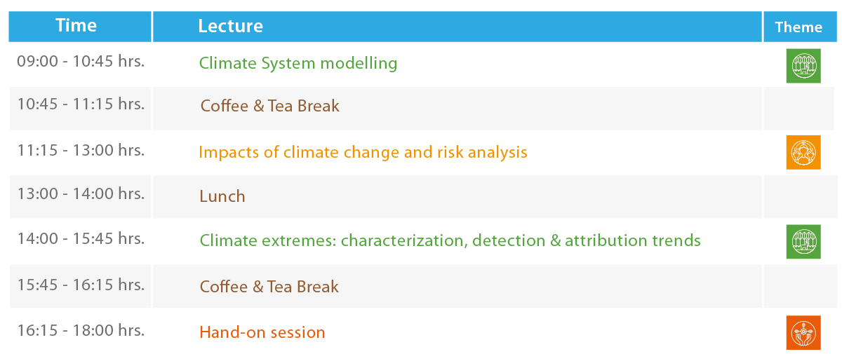Click the orange theme icon for Impacts of climate change

tap(803, 152)
